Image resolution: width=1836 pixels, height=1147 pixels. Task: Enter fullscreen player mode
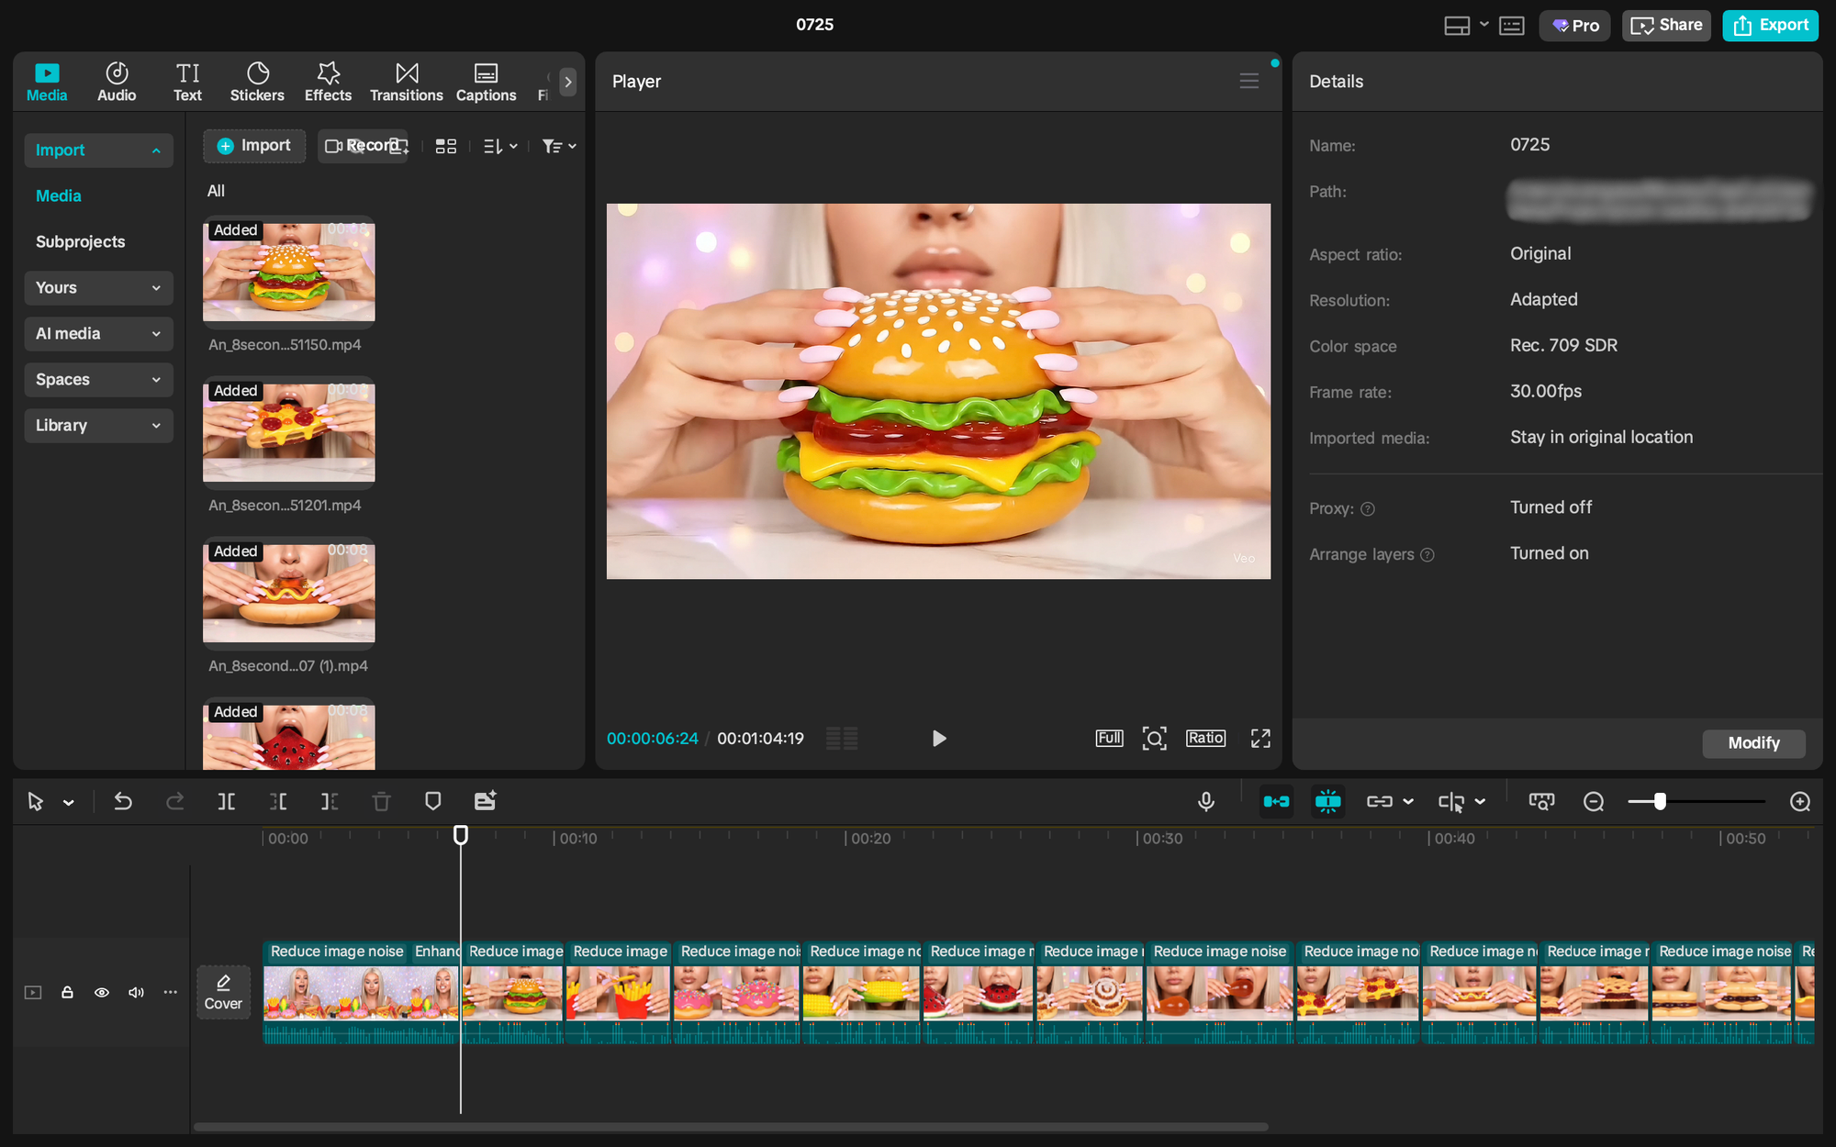[x=1260, y=738]
